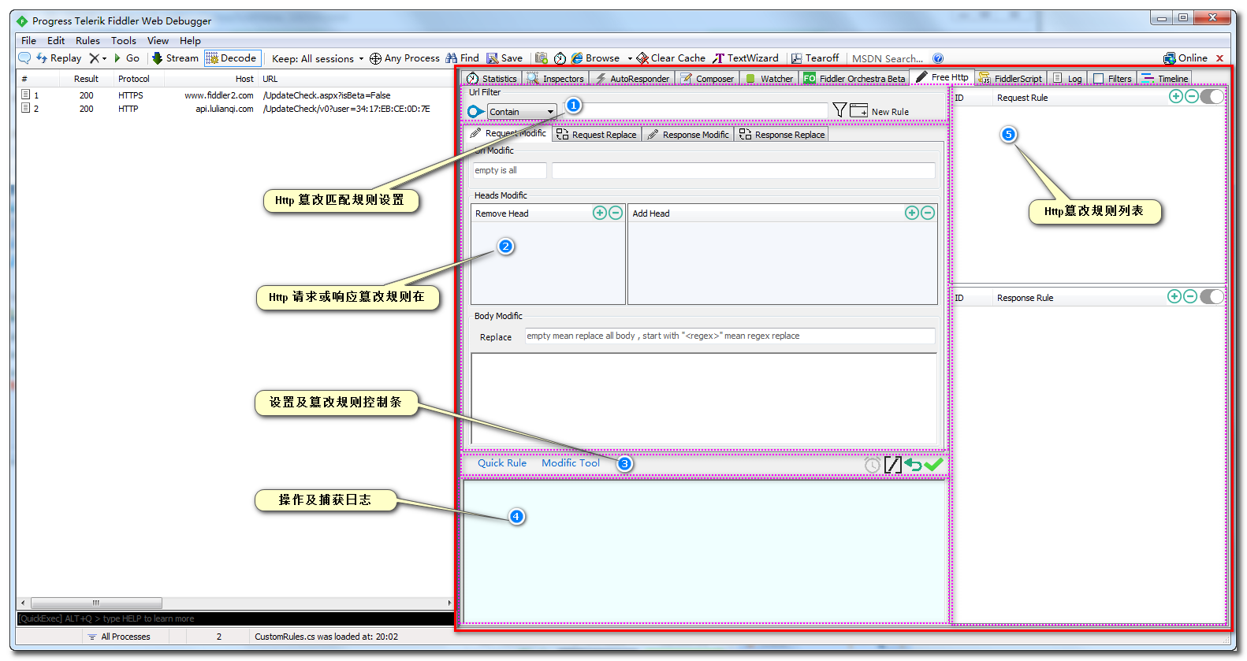1247x661 pixels.
Task: Switch to the Composer tab
Action: click(x=707, y=78)
